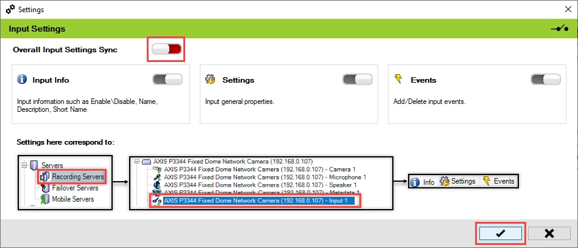Collapse the Servers tree node
Viewport: 578px width, 248px height.
(24, 165)
